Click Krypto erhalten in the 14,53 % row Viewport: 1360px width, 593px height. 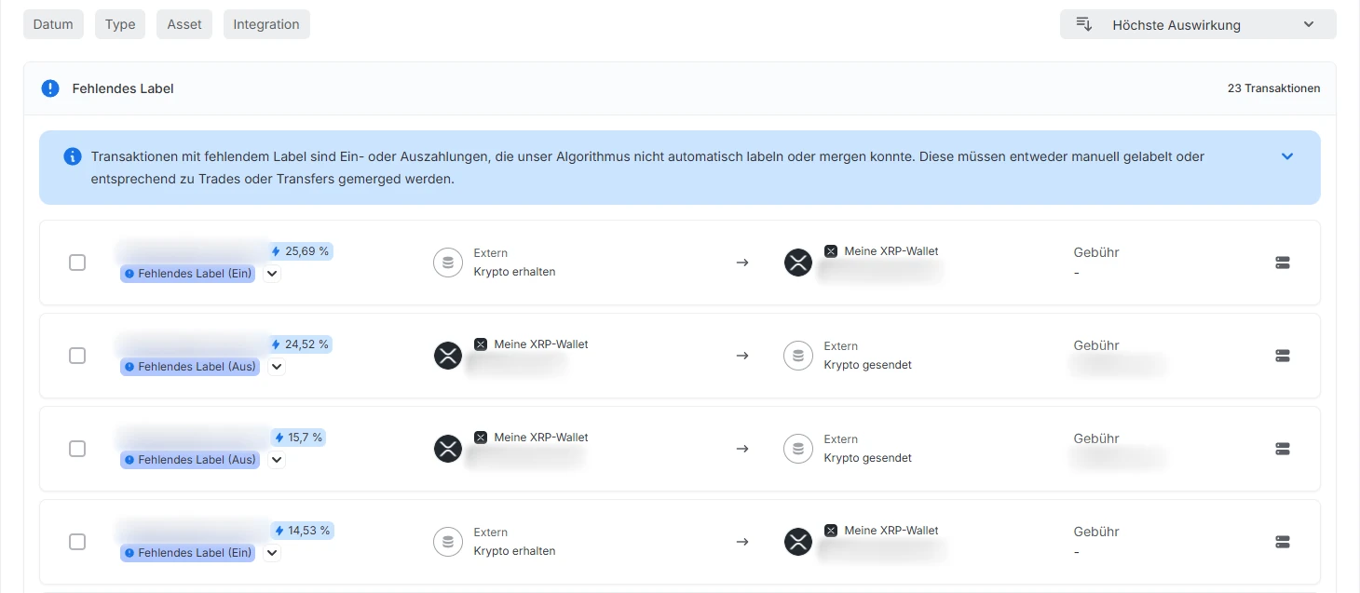(514, 551)
